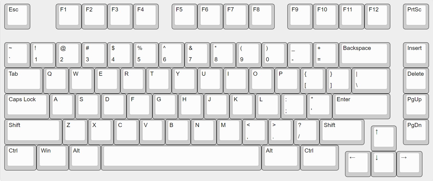Click the down arrow key
This screenshot has width=433, height=181.
tap(384, 164)
